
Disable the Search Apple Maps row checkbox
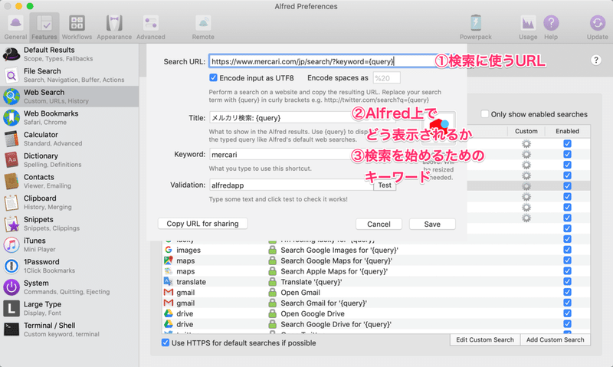point(567,271)
